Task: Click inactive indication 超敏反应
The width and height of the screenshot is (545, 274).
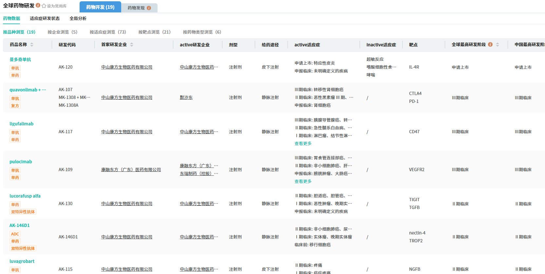Action: (375, 59)
